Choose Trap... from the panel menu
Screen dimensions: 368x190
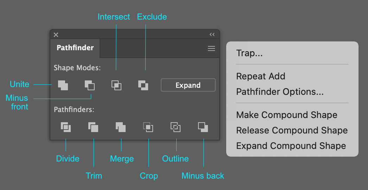tap(250, 53)
